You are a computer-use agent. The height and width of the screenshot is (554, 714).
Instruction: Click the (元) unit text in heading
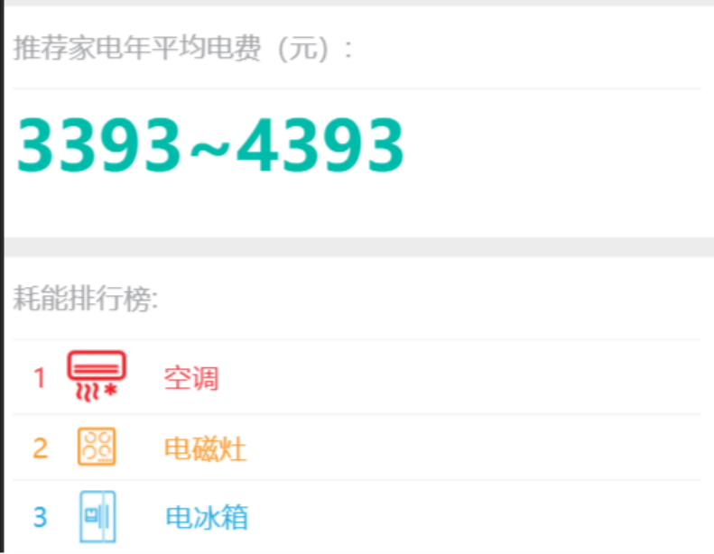303,49
